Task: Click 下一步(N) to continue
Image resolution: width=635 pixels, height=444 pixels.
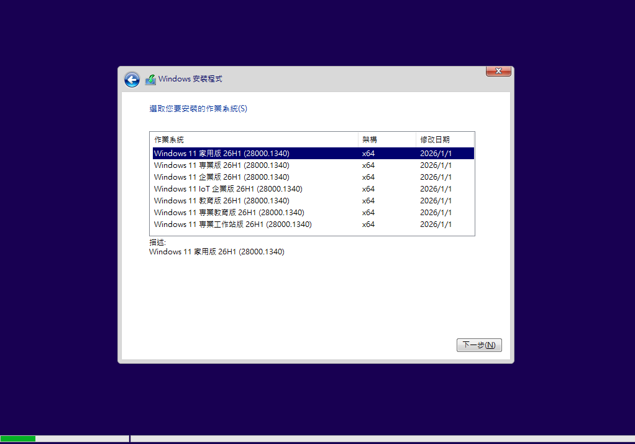Action: (479, 345)
